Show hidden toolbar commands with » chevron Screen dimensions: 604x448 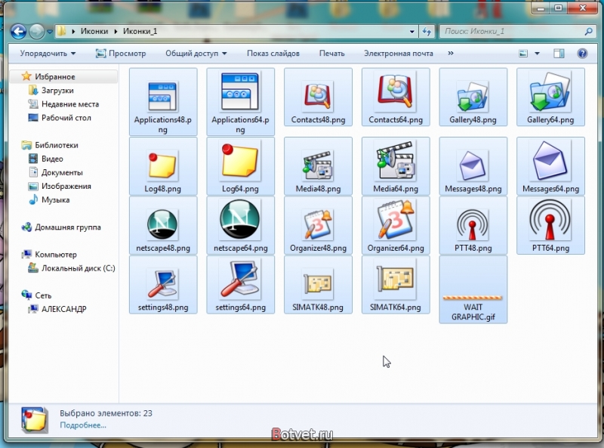pos(451,53)
